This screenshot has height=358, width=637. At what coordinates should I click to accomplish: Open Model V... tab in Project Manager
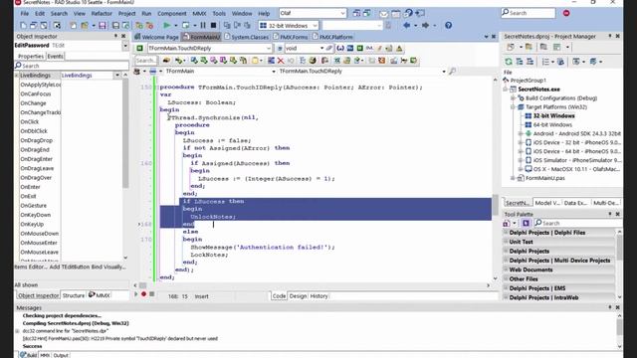547,203
